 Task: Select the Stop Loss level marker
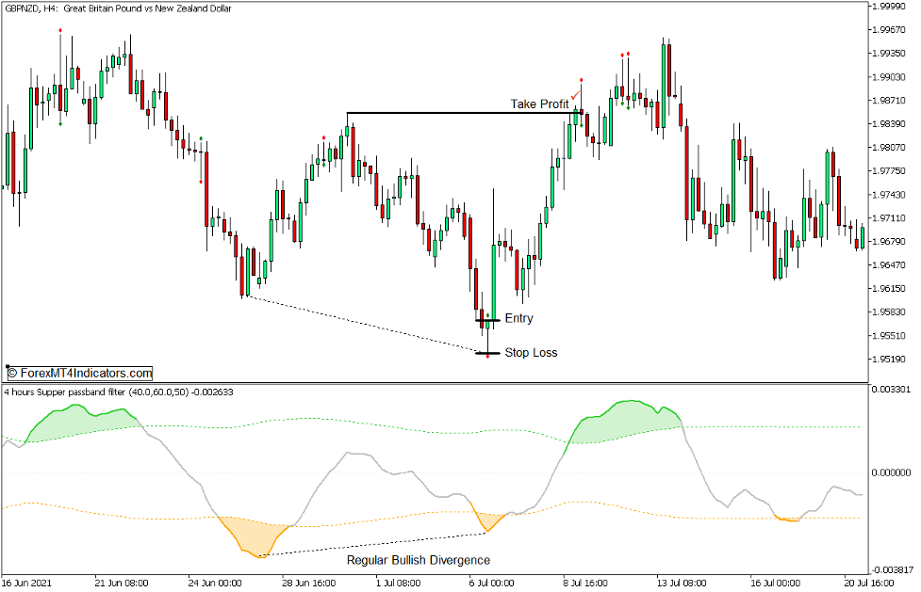(x=486, y=352)
